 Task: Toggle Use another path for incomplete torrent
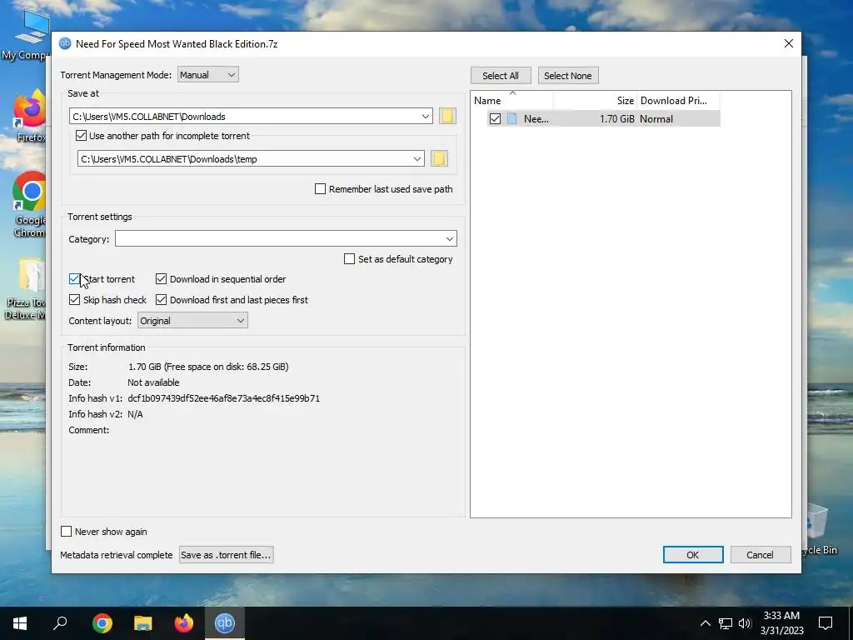[81, 136]
